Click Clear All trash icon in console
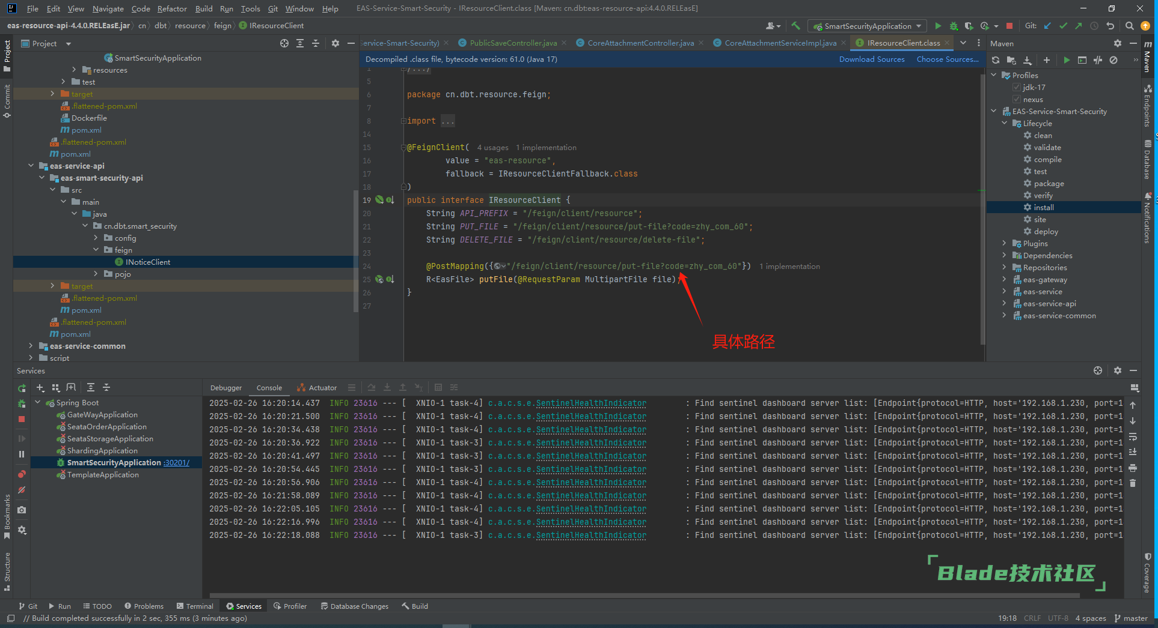This screenshot has width=1158, height=628. click(x=1133, y=483)
